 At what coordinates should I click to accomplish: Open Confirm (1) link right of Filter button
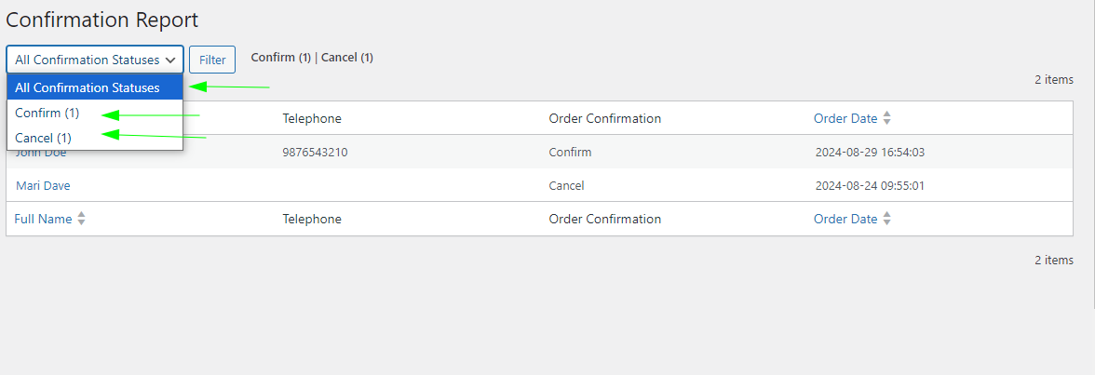280,58
